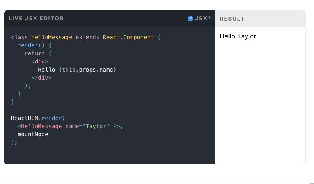The width and height of the screenshot is (314, 184).
Task: Click the final ); line of code
Action: (14, 142)
